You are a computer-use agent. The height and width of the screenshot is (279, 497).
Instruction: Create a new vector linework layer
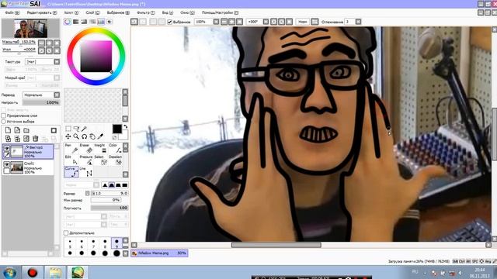click(x=17, y=130)
